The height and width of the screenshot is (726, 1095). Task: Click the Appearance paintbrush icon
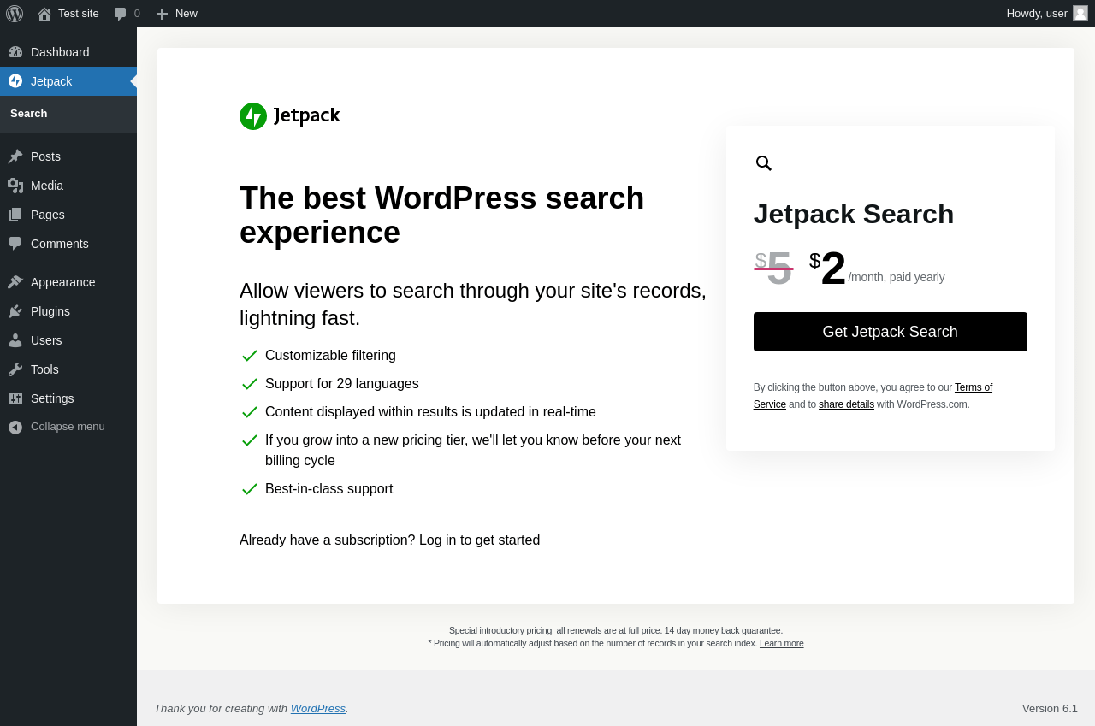15,282
